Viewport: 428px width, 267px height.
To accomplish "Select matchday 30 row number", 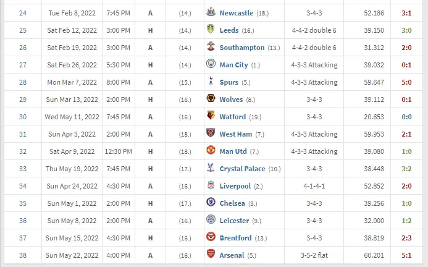I will pos(23,117).
